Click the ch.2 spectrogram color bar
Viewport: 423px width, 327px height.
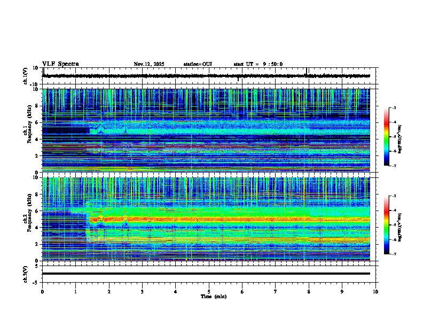387,225
